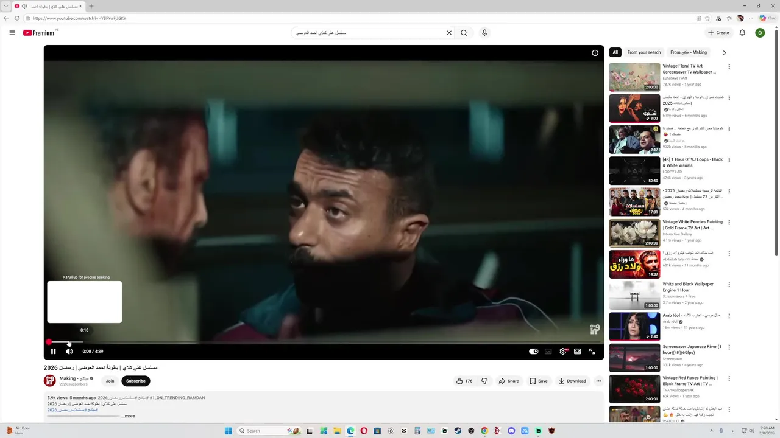Open the green account avatar menu
The image size is (780, 438).
[760, 33]
